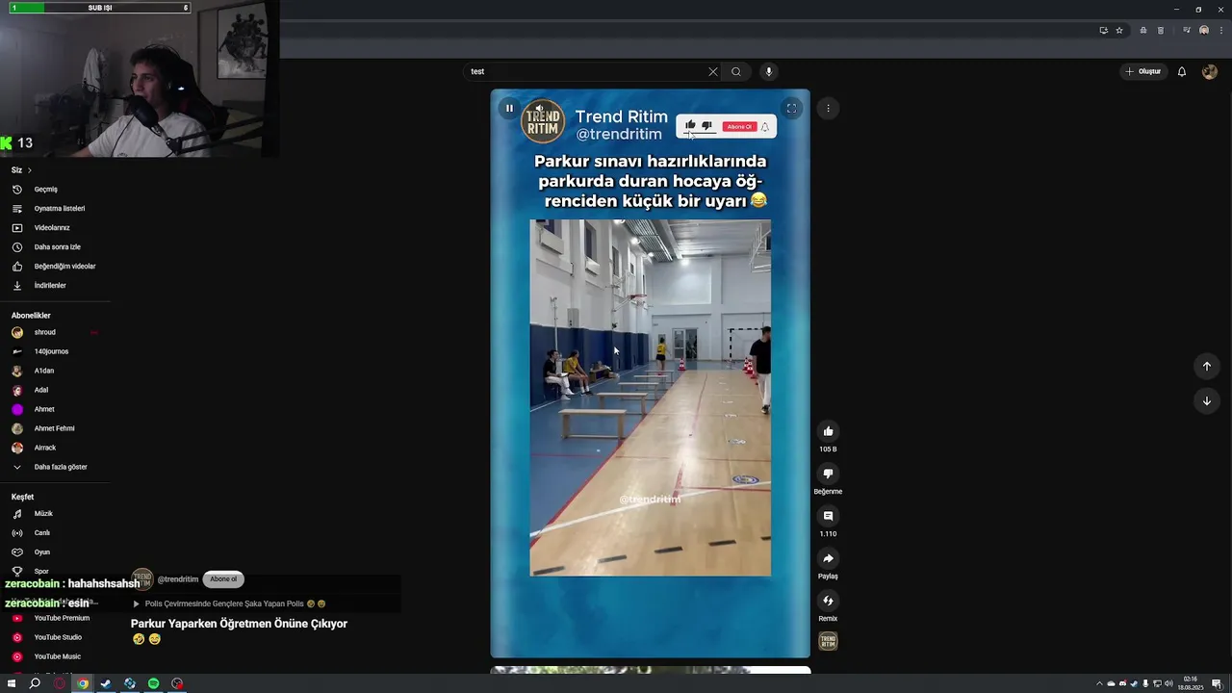Open the Windows Start menu
Viewport: 1232px width, 693px height.
(x=13, y=683)
